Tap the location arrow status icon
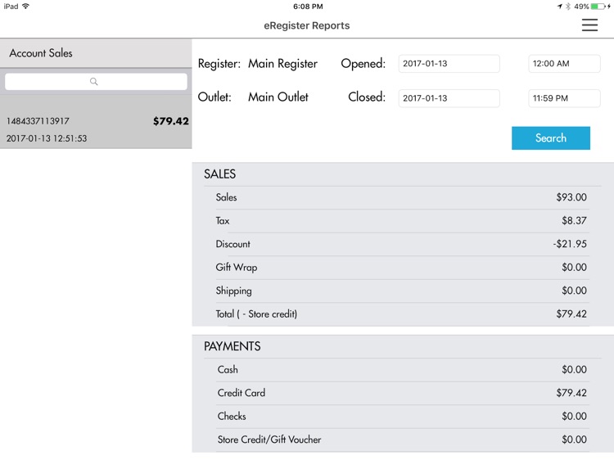 560,7
